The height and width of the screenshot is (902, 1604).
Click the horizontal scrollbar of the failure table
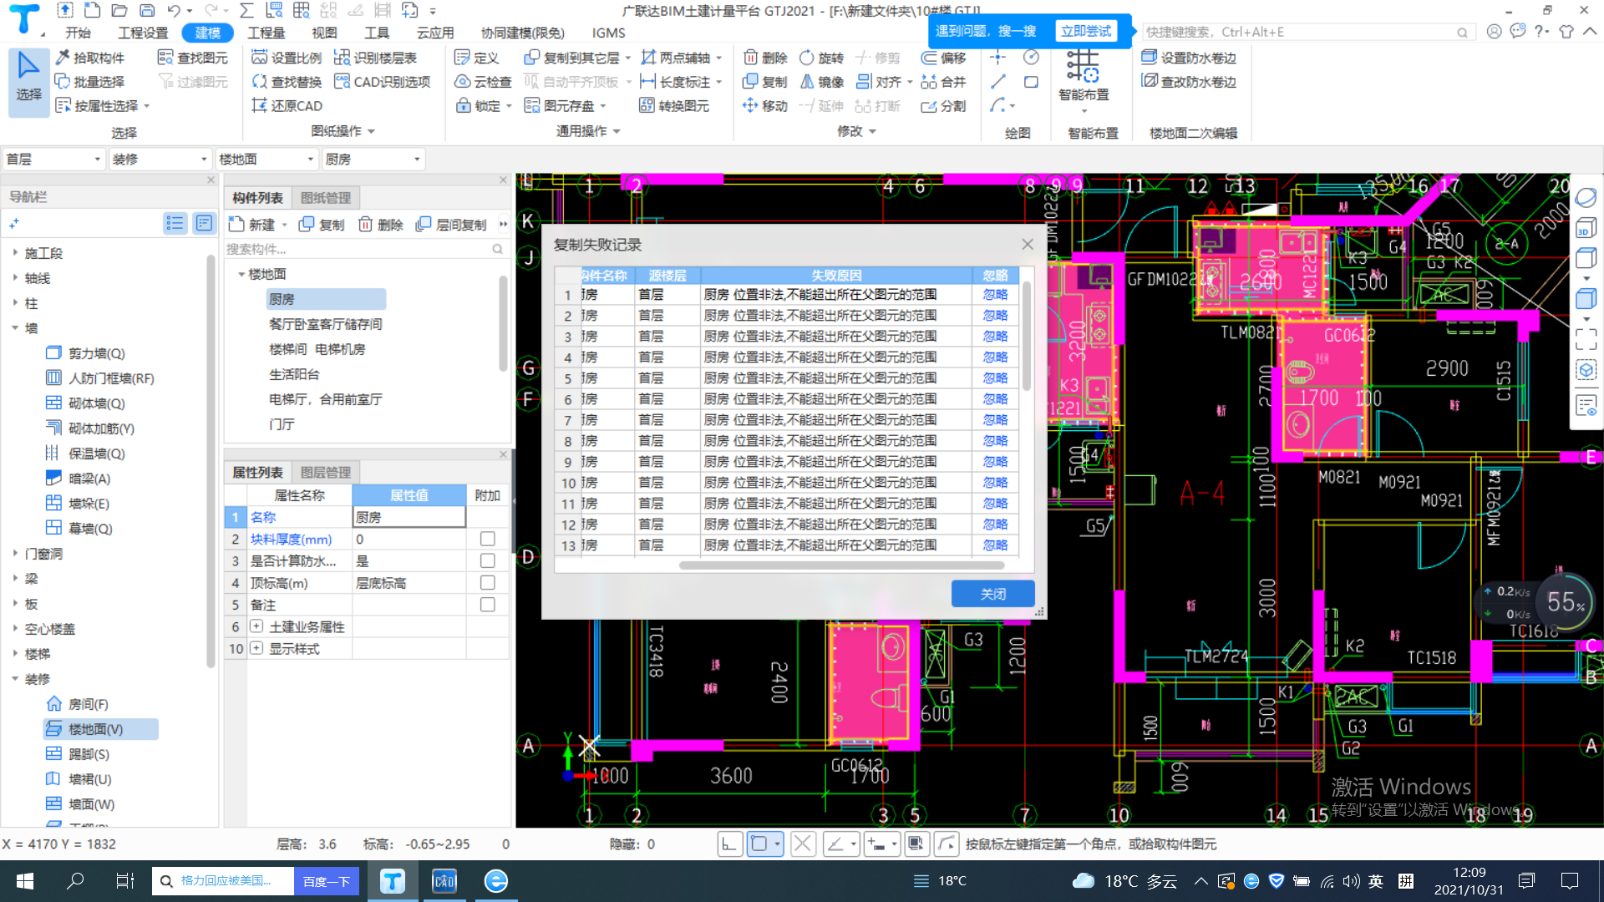coord(842,565)
